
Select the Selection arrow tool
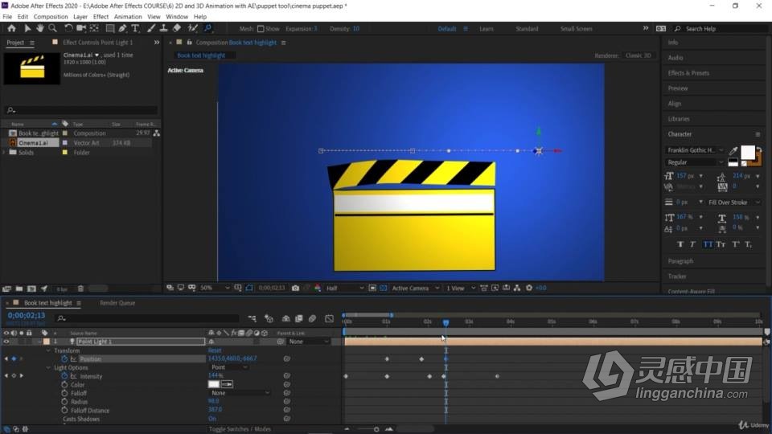point(27,29)
